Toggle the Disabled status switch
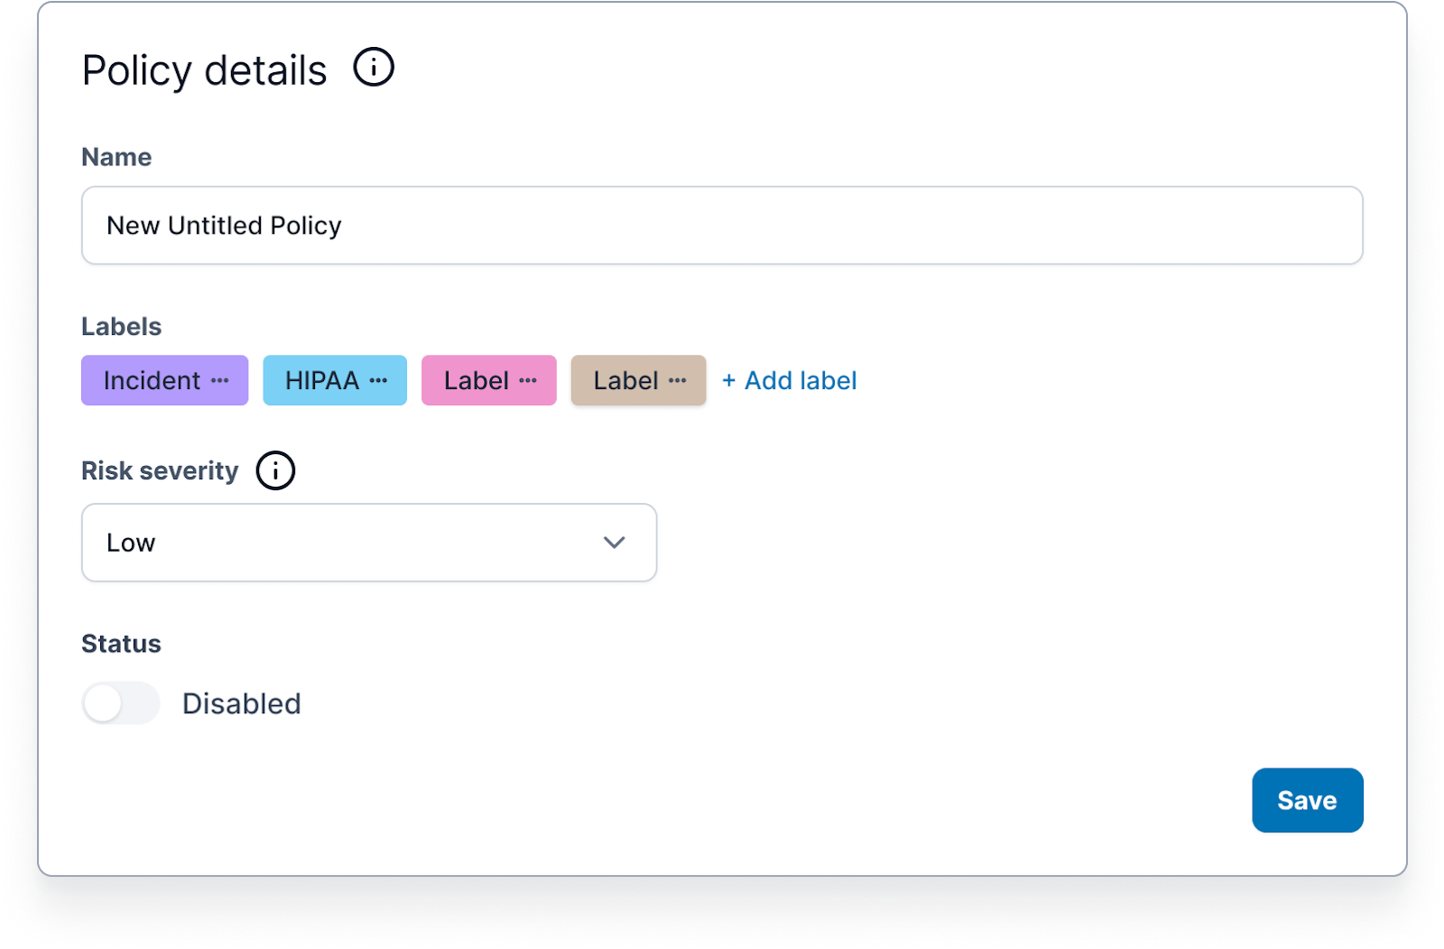The height and width of the screenshot is (949, 1444). 121,703
